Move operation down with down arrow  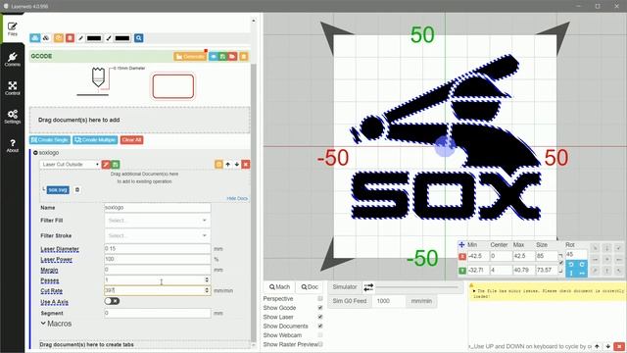click(x=237, y=164)
